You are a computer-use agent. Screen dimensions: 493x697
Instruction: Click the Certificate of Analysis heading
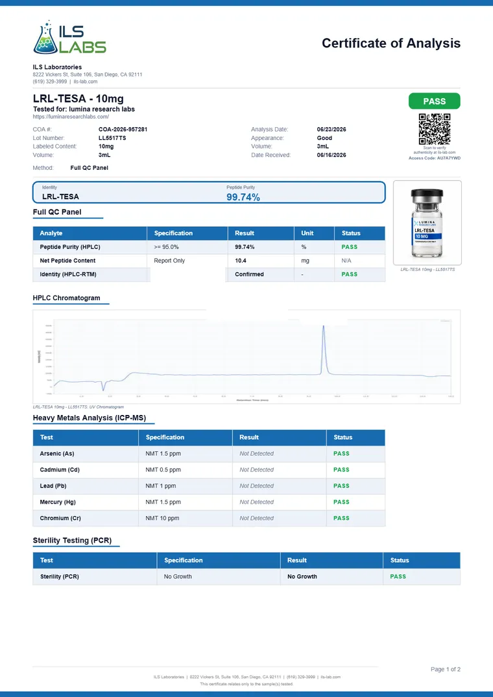click(x=391, y=43)
